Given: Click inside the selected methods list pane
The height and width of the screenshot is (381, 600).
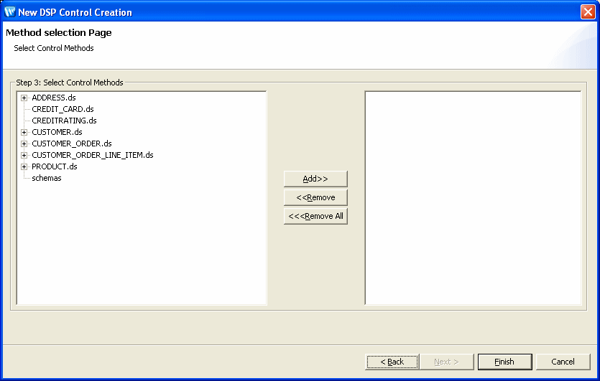Looking at the screenshot, I should [474, 198].
